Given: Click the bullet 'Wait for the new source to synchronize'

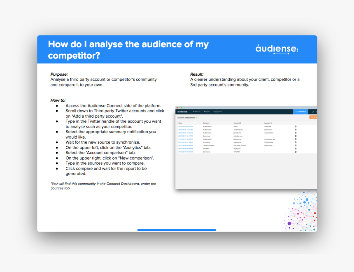Looking at the screenshot, I should tap(103, 142).
